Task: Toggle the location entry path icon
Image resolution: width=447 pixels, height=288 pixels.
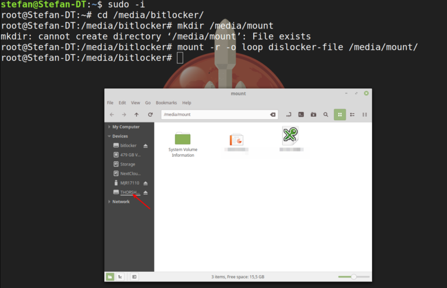Action: [289, 115]
